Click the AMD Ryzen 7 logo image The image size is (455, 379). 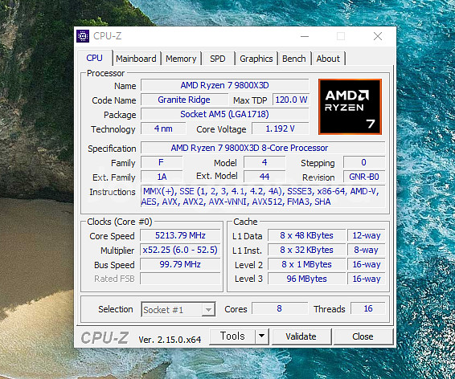pos(350,107)
